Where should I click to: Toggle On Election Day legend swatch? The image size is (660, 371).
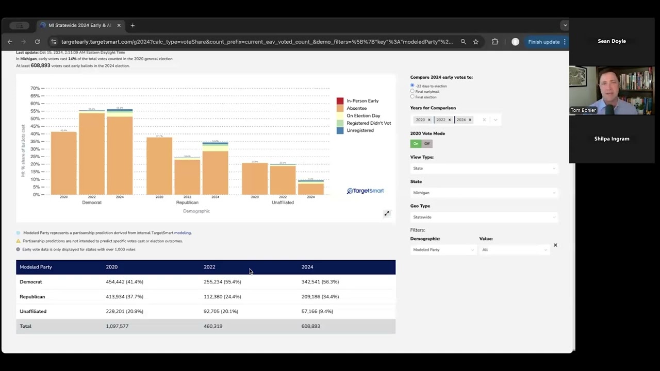[340, 116]
